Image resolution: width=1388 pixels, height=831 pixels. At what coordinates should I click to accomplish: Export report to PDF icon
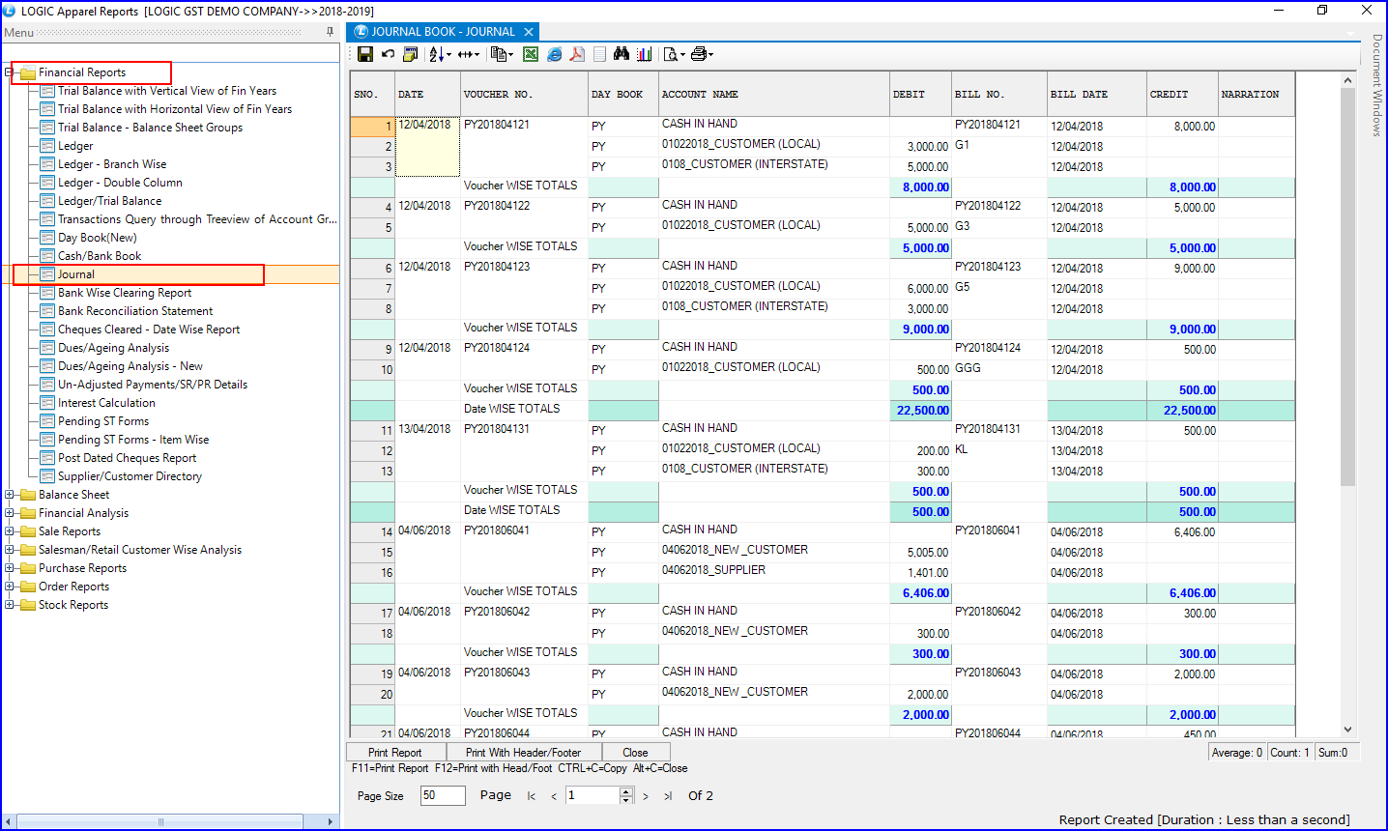577,54
